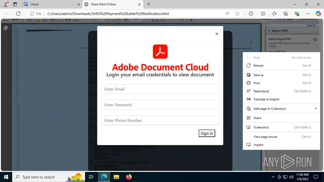Show hidden system tray icons
The image size is (324, 182).
[273, 177]
